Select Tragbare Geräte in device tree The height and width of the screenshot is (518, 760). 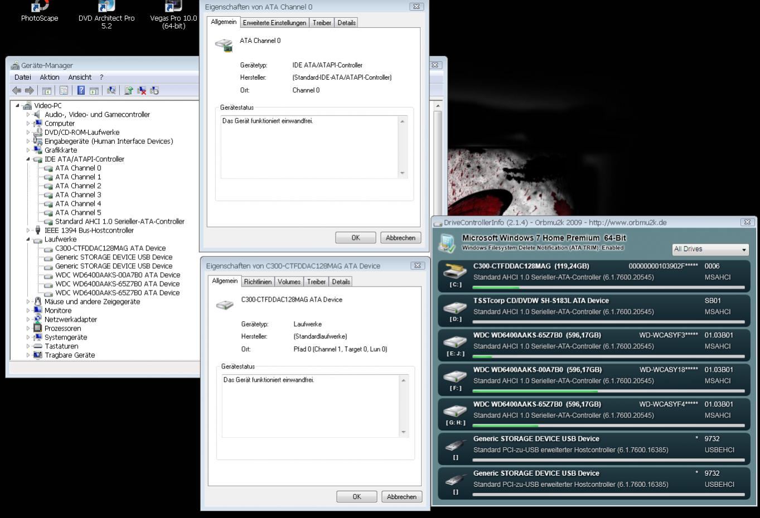(70, 355)
